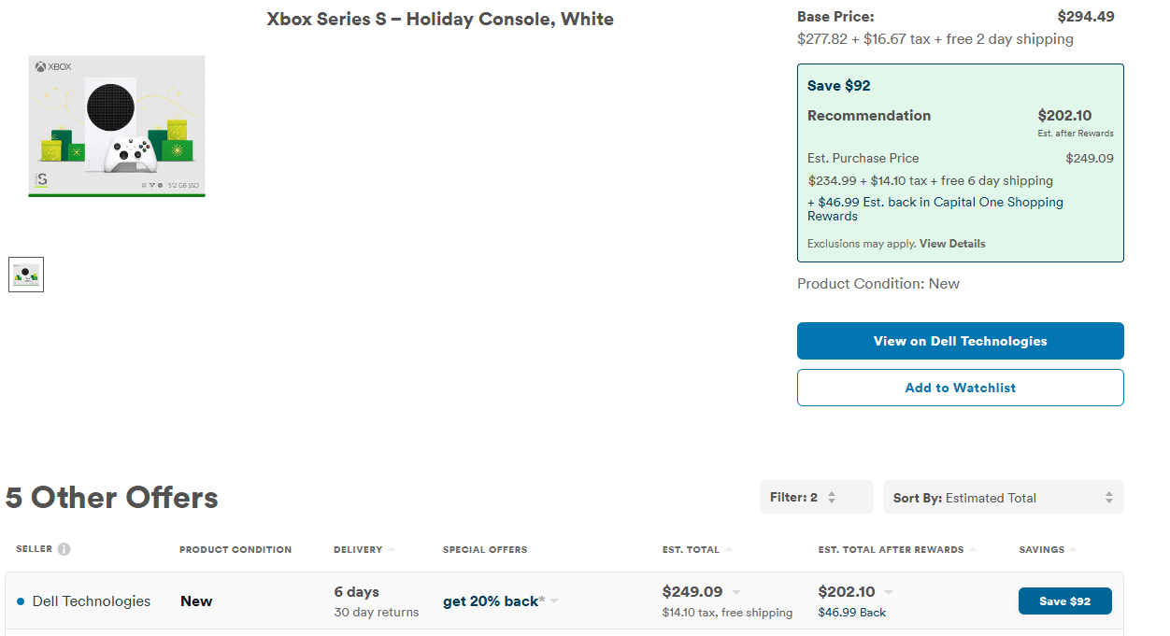1170x636 pixels.
Task: Click the blue dot beside Dell Technologies
Action: coord(21,601)
